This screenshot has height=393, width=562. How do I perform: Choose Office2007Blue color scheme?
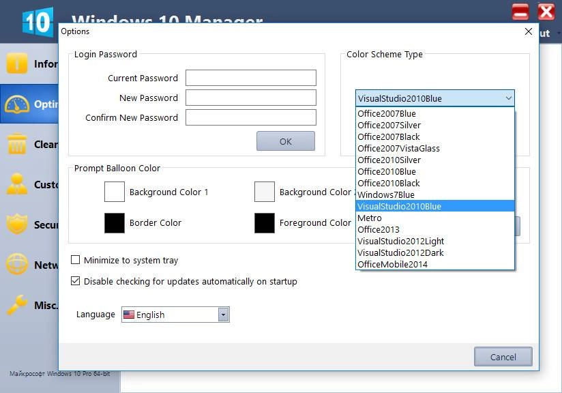pos(435,114)
